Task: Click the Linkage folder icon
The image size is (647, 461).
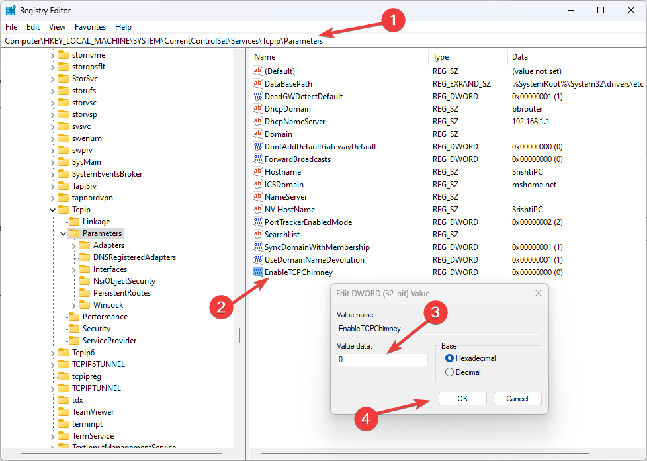Action: click(x=74, y=221)
